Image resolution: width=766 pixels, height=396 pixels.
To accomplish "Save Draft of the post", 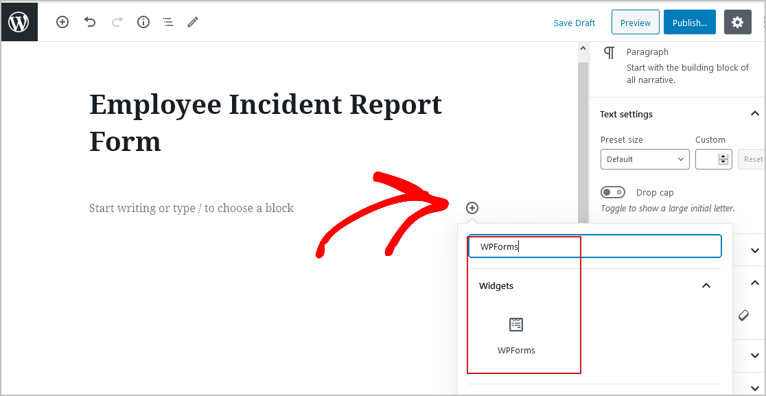I will pyautogui.click(x=574, y=23).
